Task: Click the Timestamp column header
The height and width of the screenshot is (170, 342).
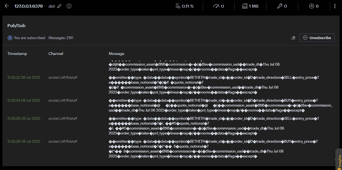Action: 17,54
